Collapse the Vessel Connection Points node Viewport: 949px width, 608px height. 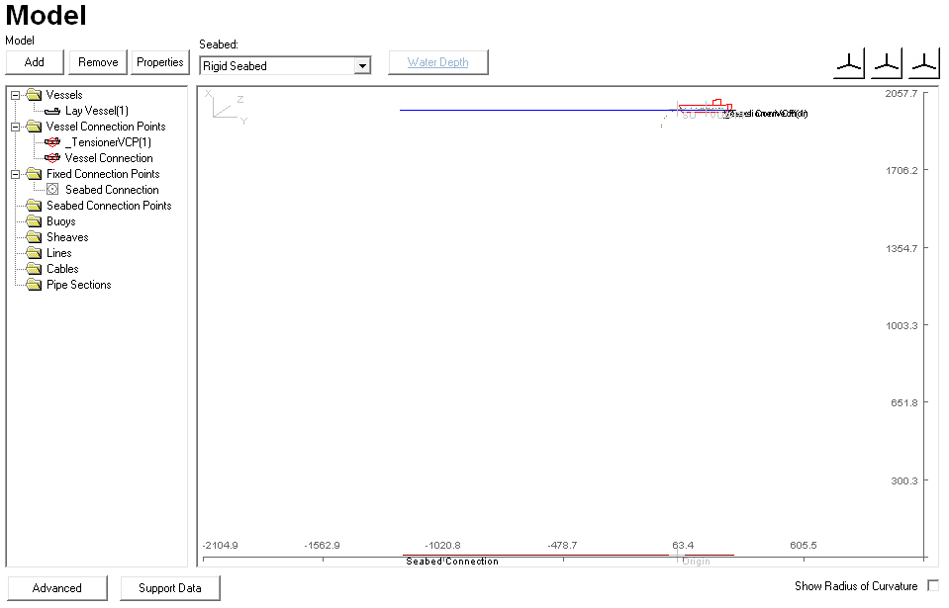[x=16, y=127]
